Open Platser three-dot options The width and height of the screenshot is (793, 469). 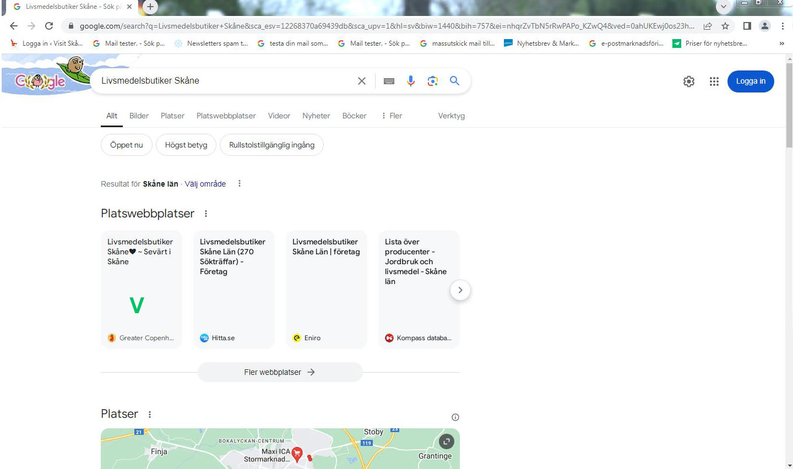pos(150,414)
